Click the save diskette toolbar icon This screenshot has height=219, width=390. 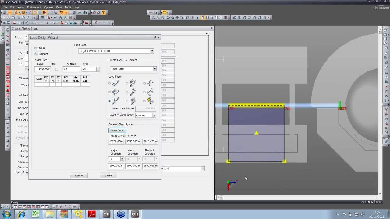pos(13,18)
